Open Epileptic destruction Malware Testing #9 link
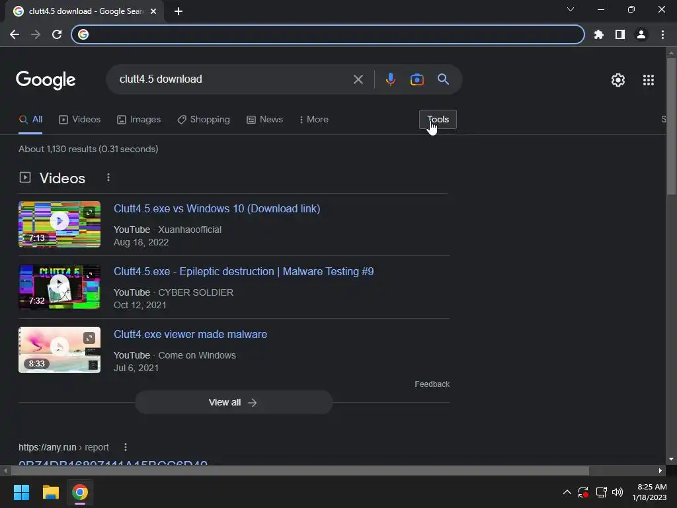This screenshot has width=677, height=508. point(243,272)
